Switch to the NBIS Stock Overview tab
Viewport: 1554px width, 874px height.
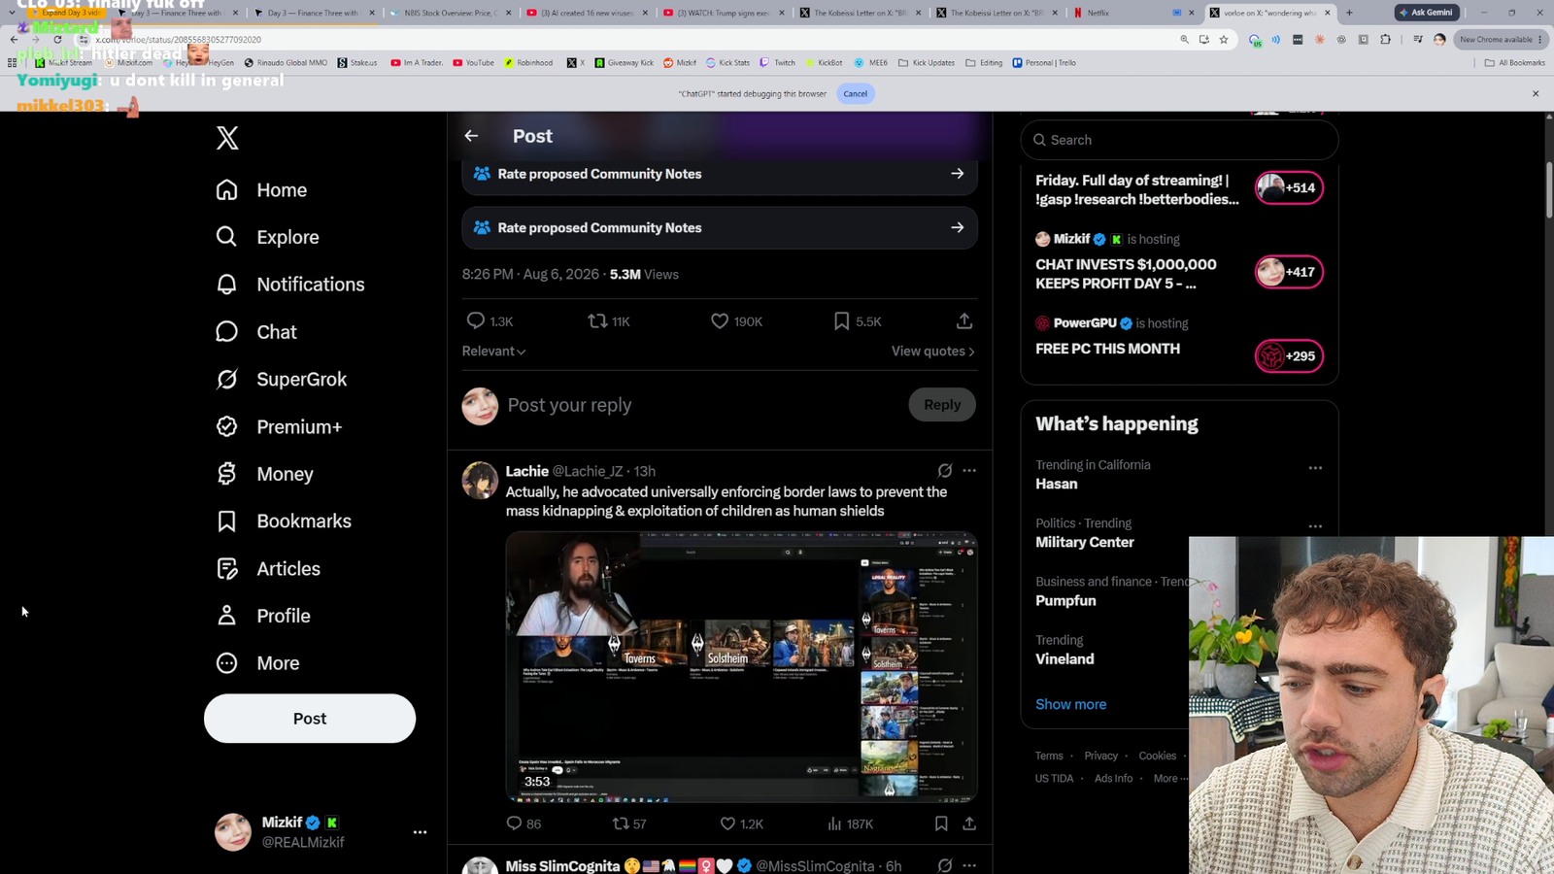[x=448, y=13]
